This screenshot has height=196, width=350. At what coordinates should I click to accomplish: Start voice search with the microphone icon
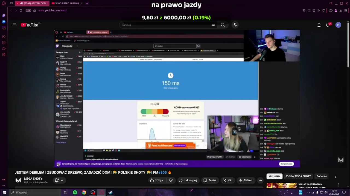point(235,25)
